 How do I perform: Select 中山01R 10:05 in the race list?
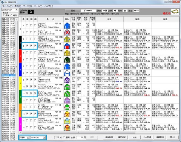point(9,45)
